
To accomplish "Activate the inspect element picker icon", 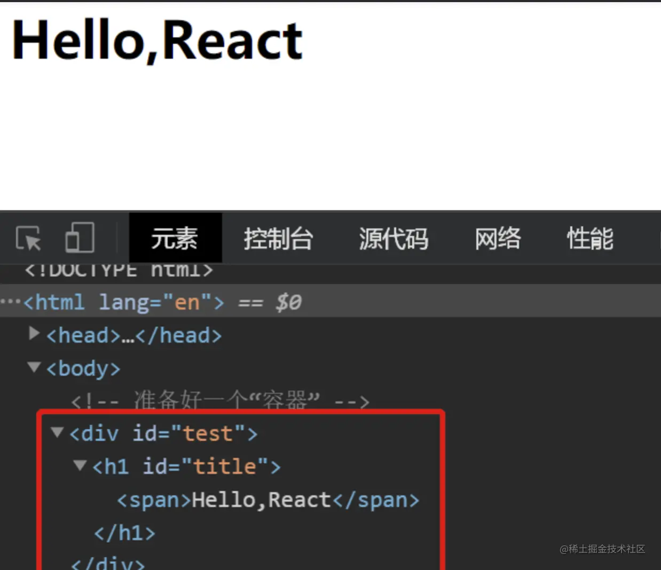I will [x=28, y=238].
